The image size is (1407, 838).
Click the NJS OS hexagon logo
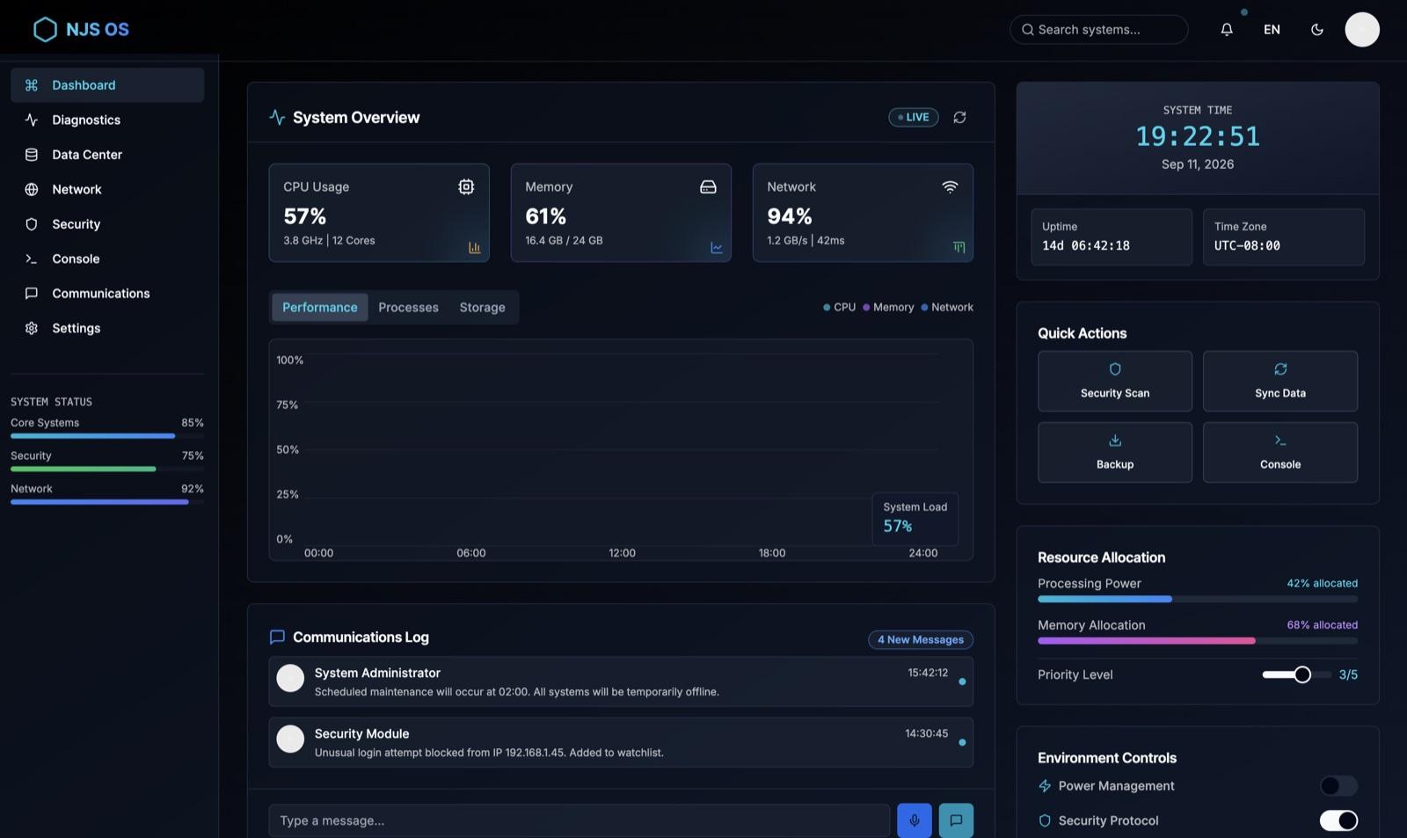45,30
